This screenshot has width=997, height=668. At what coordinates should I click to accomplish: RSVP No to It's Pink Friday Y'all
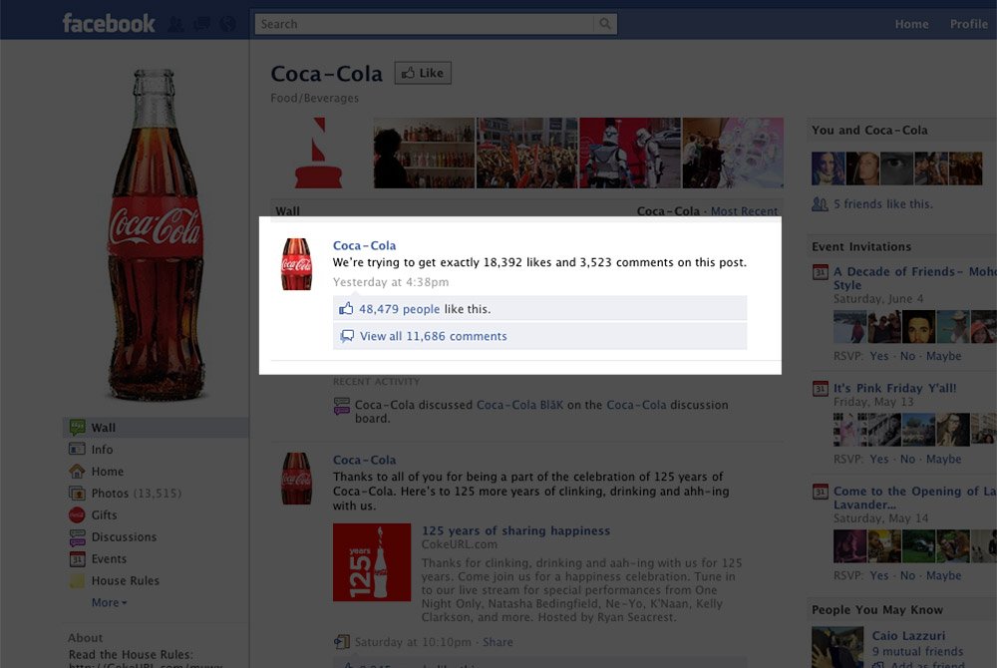(907, 459)
